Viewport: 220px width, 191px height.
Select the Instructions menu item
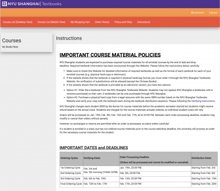144,22
